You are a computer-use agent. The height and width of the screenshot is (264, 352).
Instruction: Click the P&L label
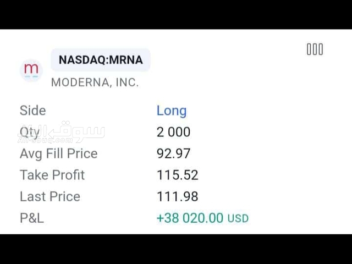[x=32, y=218]
